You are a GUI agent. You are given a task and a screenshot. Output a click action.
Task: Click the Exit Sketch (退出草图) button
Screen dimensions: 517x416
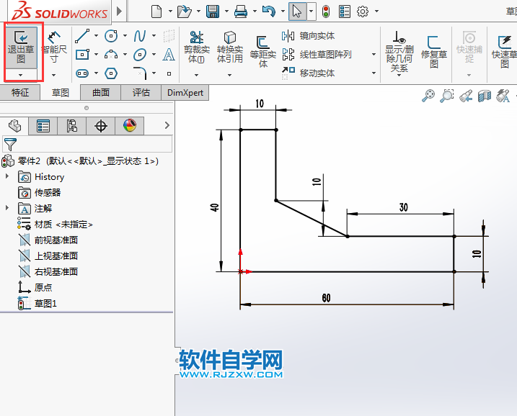click(x=21, y=46)
